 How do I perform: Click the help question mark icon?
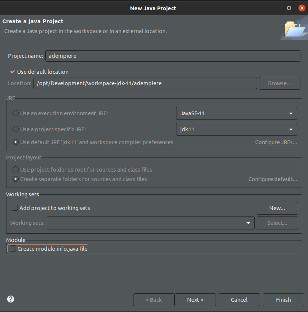tap(11, 299)
